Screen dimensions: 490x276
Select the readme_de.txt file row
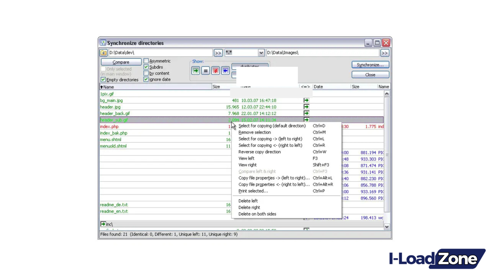pos(241,205)
